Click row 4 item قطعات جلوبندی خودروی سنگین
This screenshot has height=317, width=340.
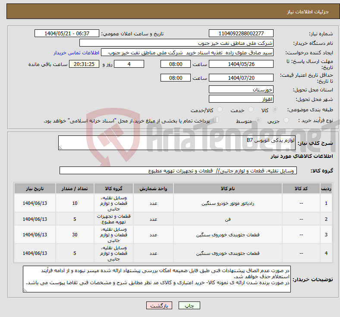[228, 253]
